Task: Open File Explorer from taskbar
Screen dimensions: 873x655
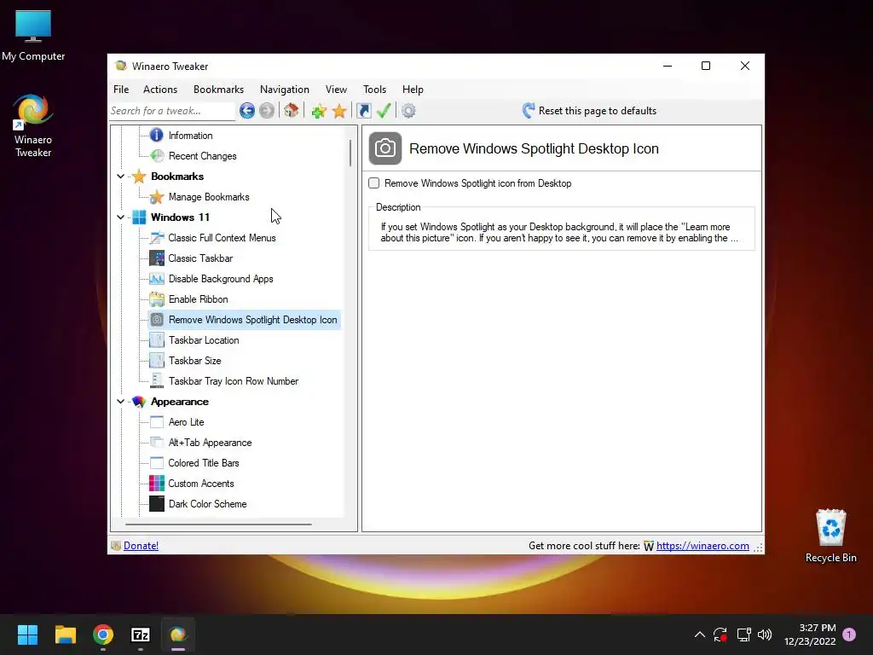Action: click(65, 635)
